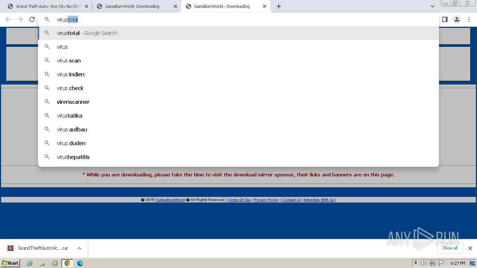Open the Chrome three-dot menu
The width and height of the screenshot is (477, 268).
click(469, 19)
